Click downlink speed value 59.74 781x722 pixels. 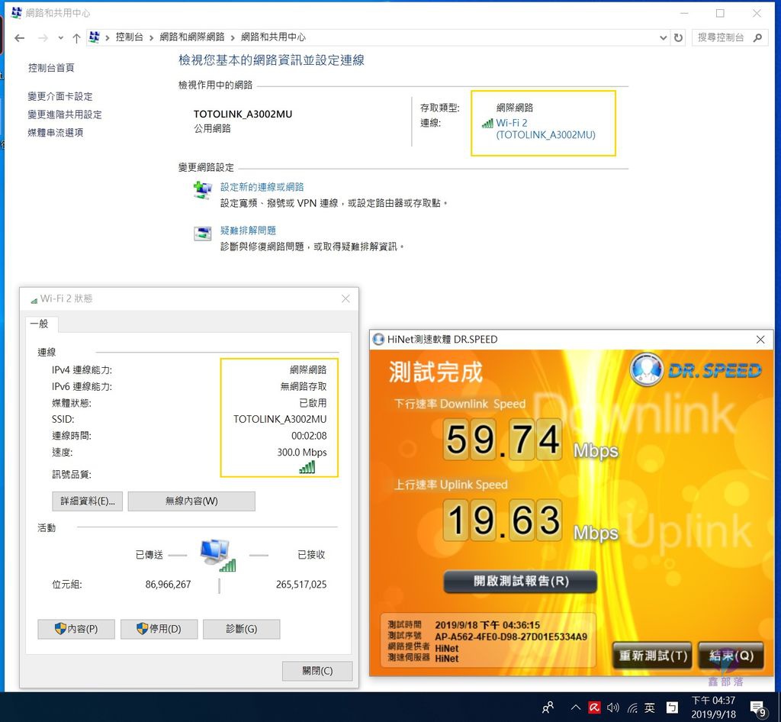[503, 439]
